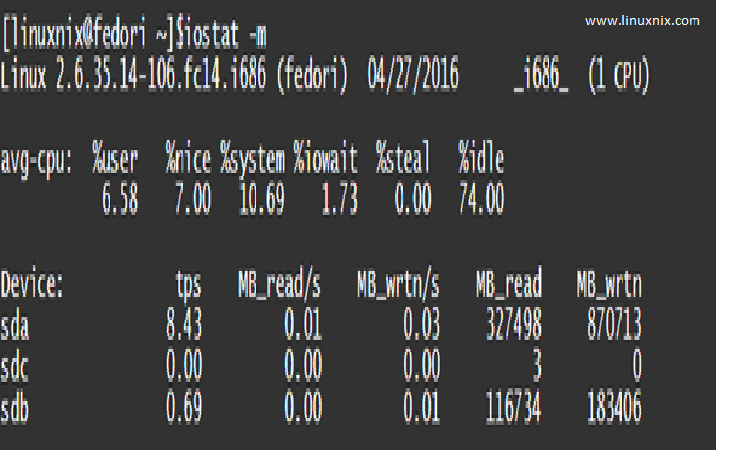Select the sdc device name
732x466 pixels.
(16, 367)
